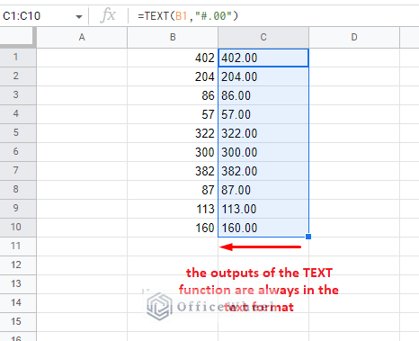Click the blue fill handle of the selection
Viewport: 419px width, 341px height.
point(308,237)
